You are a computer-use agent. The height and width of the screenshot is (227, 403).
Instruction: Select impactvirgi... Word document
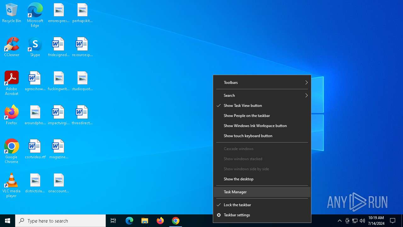[x=59, y=115]
